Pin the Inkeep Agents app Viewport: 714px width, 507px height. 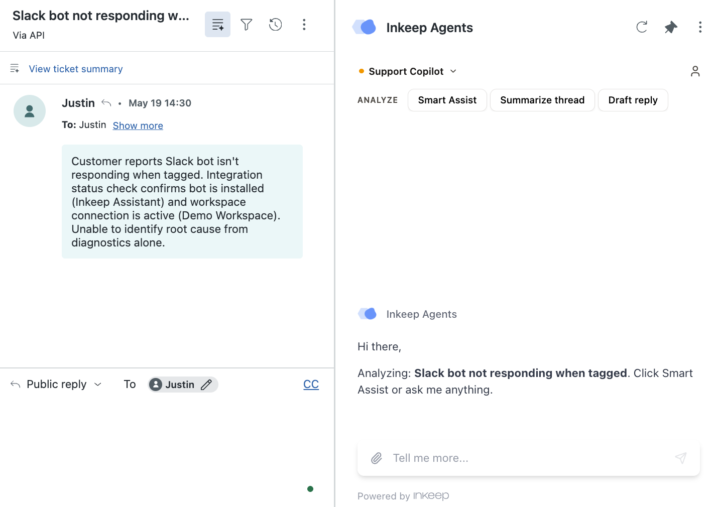point(671,27)
